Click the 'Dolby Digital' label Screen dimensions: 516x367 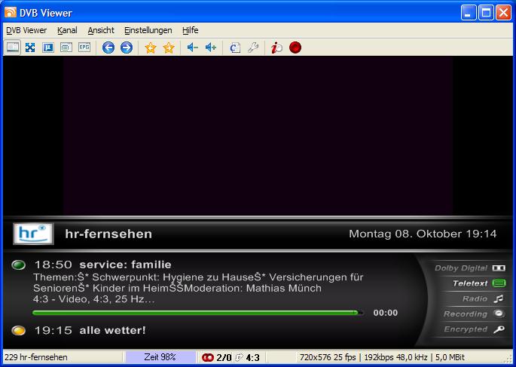pos(461,268)
